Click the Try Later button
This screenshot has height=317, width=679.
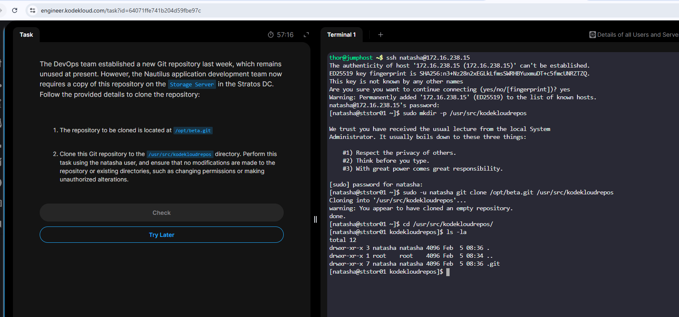pos(161,235)
